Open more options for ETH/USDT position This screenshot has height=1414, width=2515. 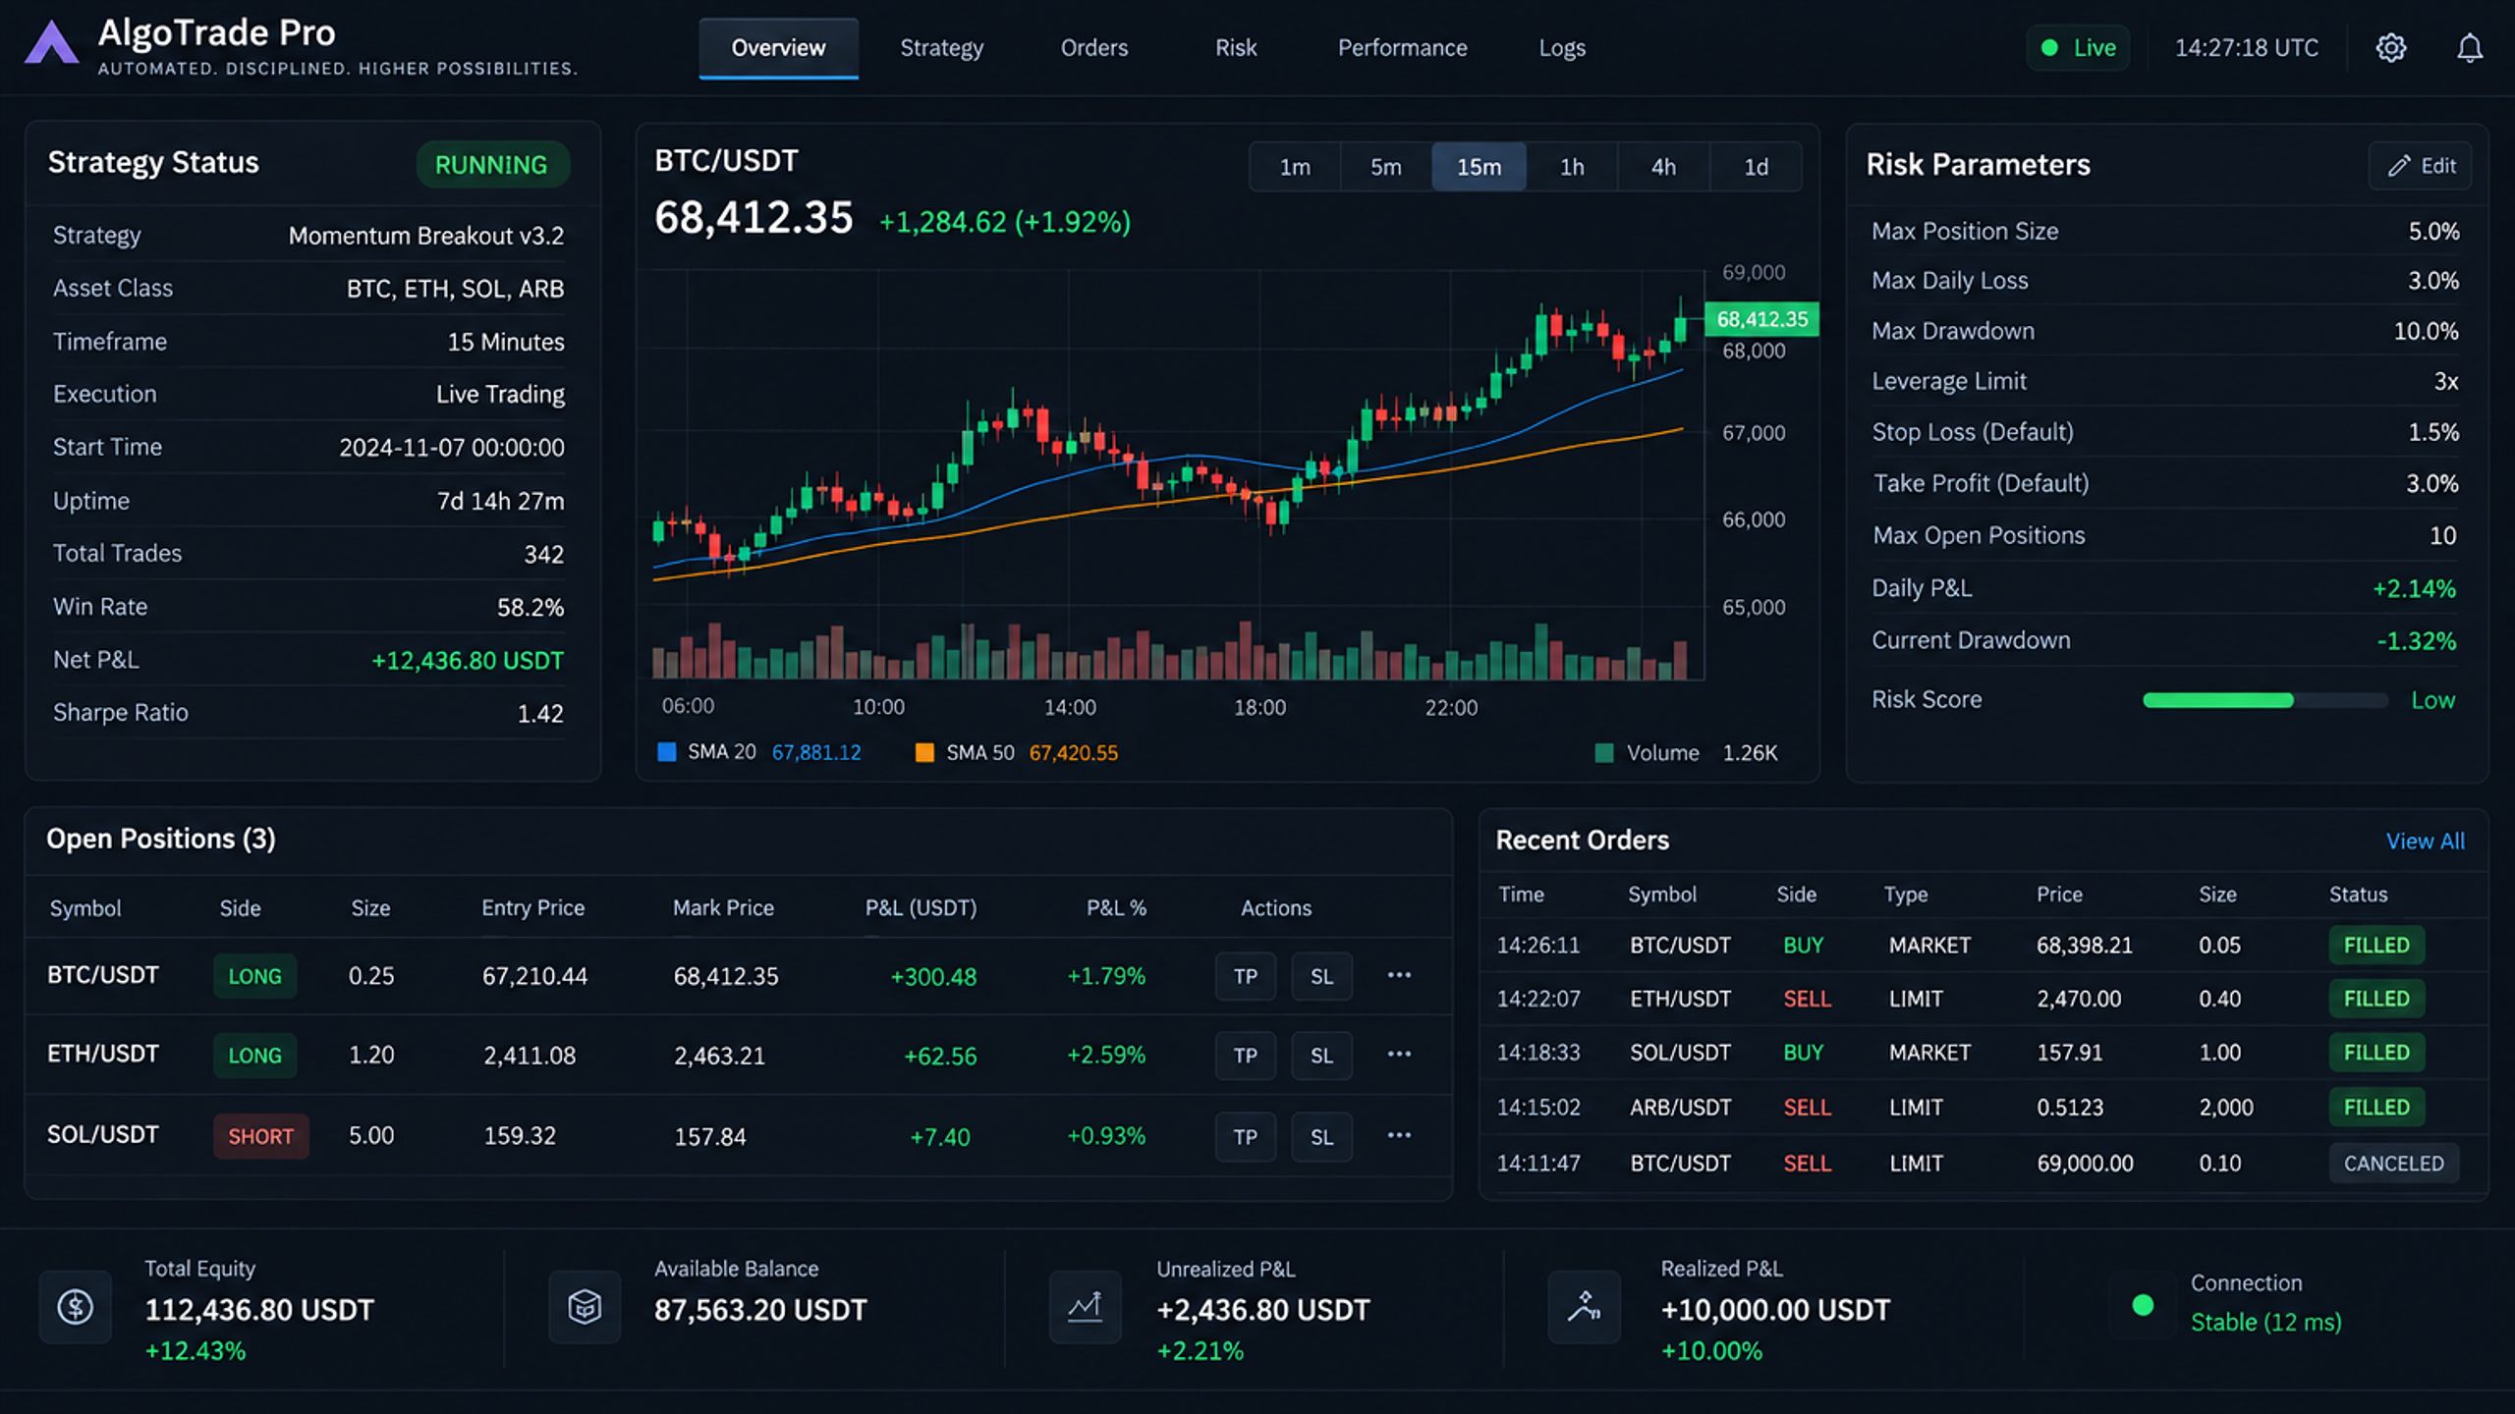(1399, 1055)
